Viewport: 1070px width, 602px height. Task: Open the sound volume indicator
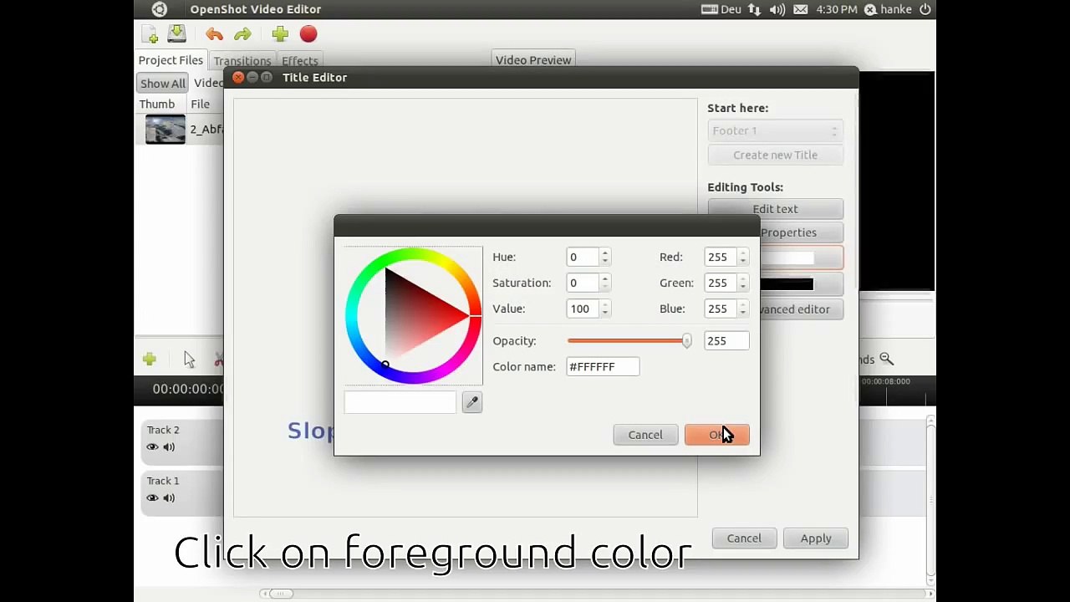pyautogui.click(x=777, y=9)
